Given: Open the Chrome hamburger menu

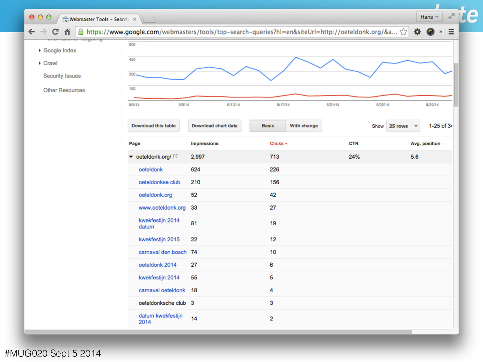Looking at the screenshot, I should [451, 32].
